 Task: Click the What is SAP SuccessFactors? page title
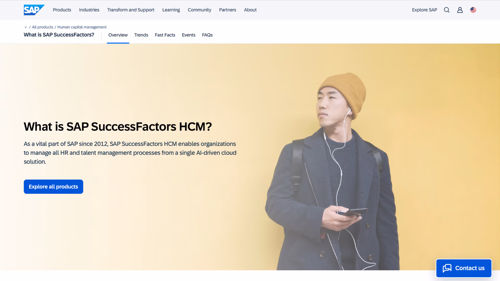coord(59,35)
